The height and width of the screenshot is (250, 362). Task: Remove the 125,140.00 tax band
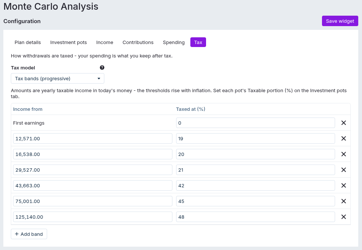tap(344, 217)
